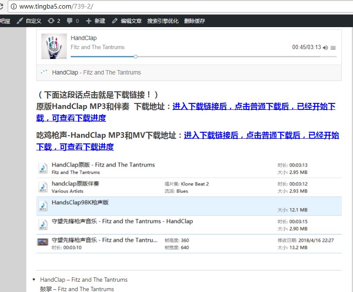Screen dimensions: 353x292
Task: Click the HandClap album cover artwork
Action: 54,45
